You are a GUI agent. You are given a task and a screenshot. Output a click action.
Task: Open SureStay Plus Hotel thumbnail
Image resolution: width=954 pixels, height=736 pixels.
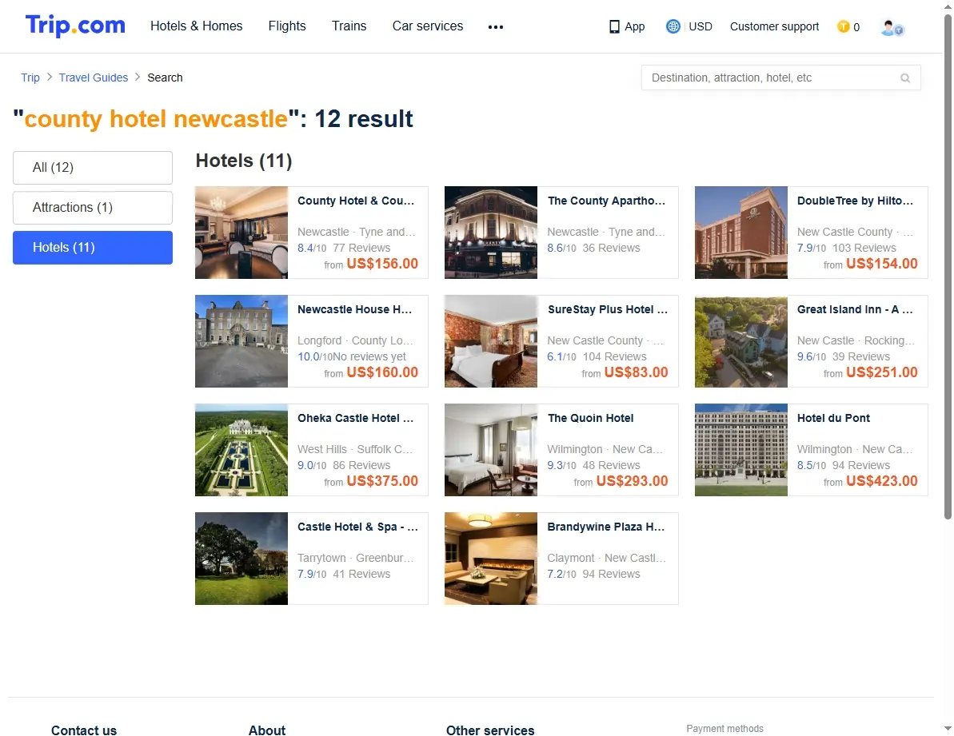490,341
